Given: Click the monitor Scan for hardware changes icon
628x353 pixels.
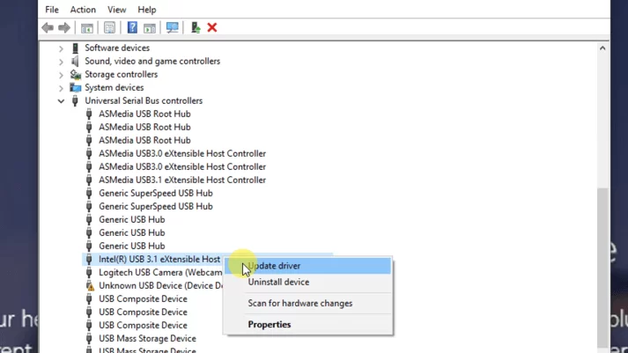Looking at the screenshot, I should [173, 27].
